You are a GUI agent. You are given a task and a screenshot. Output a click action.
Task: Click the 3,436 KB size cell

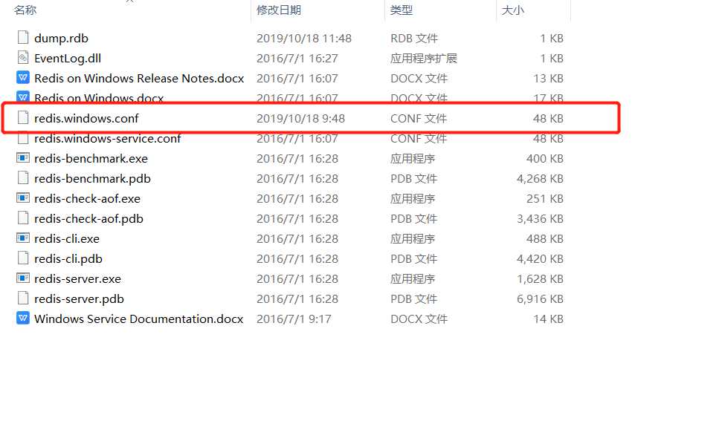(540, 219)
